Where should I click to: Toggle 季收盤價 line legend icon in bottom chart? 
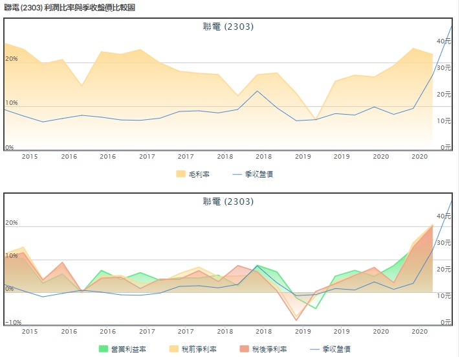click(314, 349)
